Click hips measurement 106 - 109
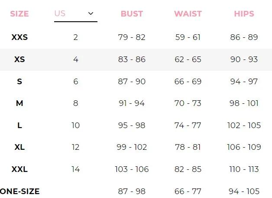Image resolution: width=272 pixels, height=198 pixels. (244, 147)
